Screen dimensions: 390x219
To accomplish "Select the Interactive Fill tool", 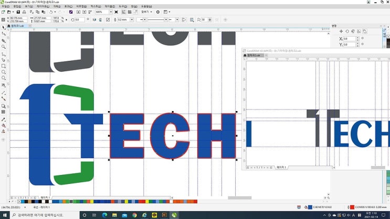I will point(3,125).
